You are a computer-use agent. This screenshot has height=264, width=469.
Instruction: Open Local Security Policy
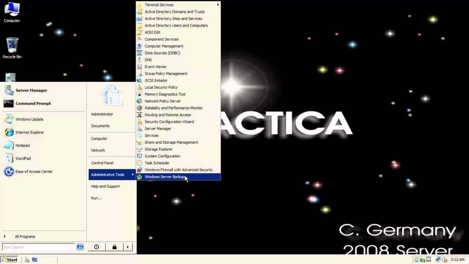click(178, 87)
